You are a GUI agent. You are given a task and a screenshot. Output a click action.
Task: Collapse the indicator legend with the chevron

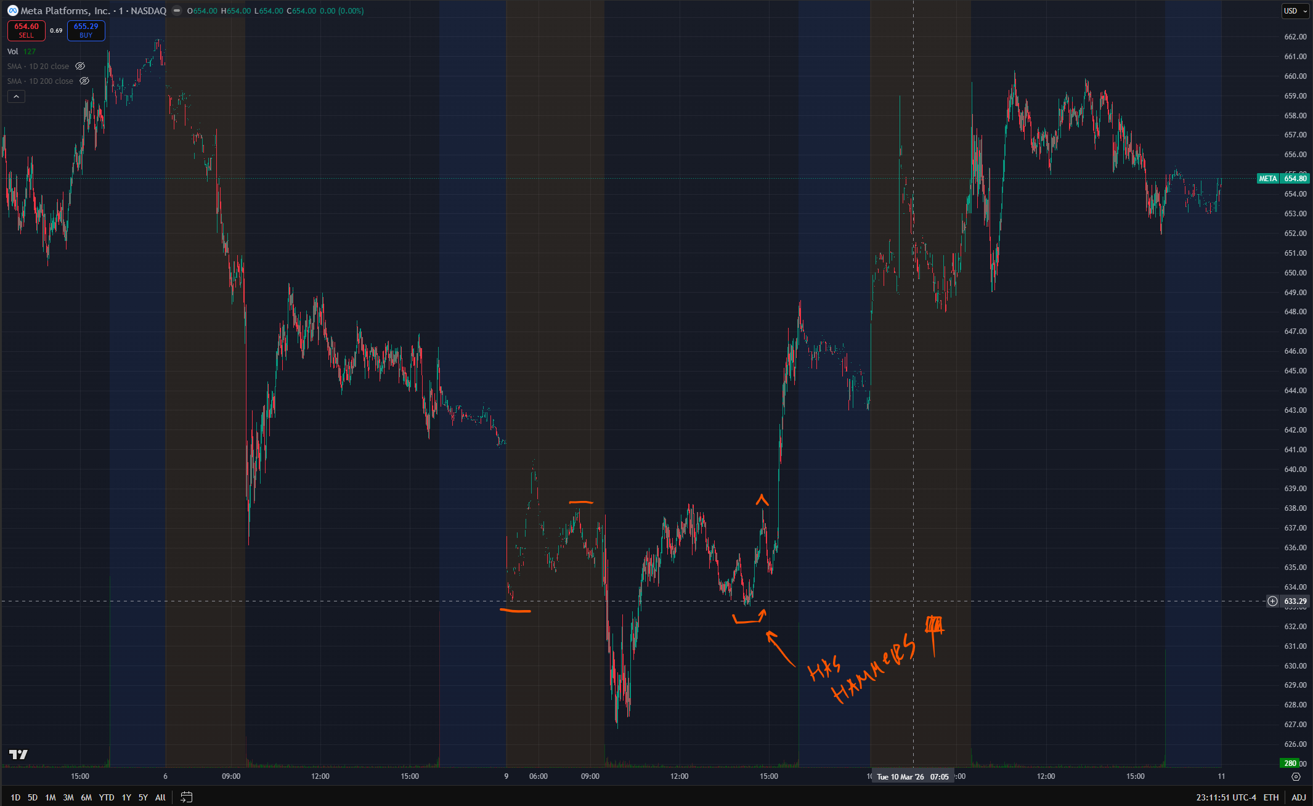(16, 96)
